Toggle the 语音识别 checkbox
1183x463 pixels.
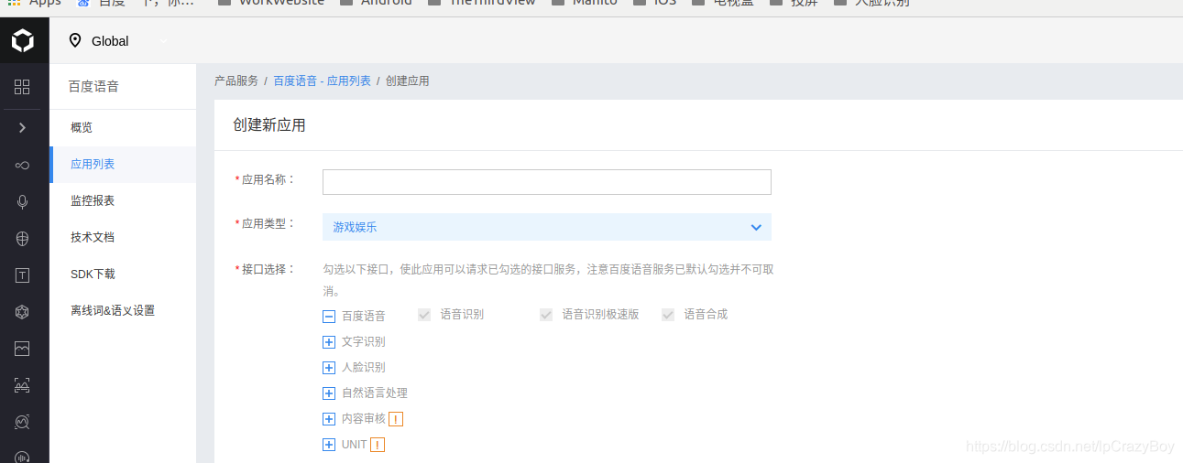click(x=424, y=314)
